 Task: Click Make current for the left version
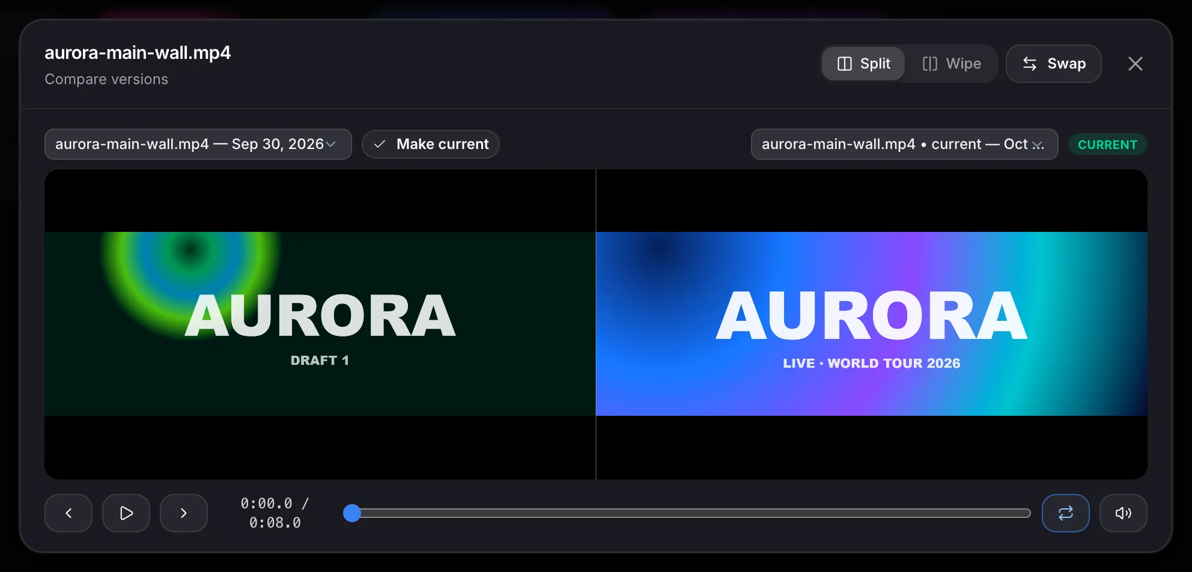[431, 144]
